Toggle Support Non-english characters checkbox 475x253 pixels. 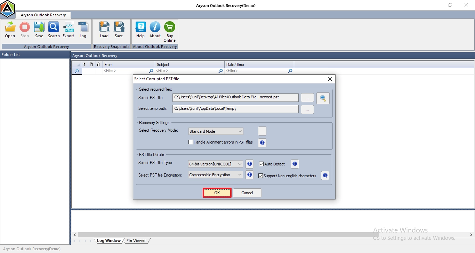click(261, 176)
